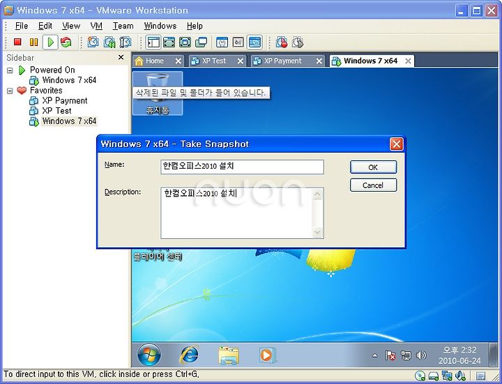Close the XP Payment tab
This screenshot has height=384, width=502.
click(319, 61)
